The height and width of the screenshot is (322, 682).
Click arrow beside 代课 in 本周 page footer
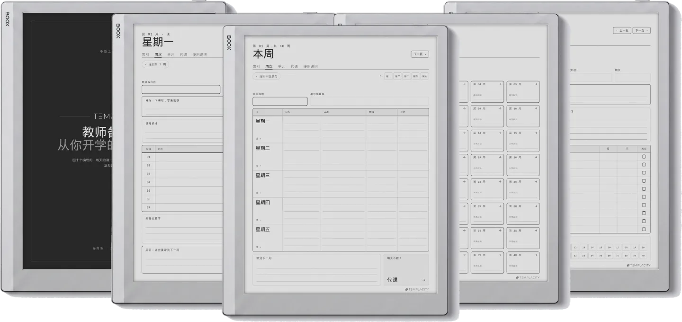pos(423,280)
